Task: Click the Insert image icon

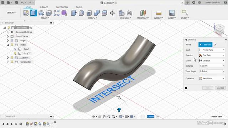Action: pyautogui.click(x=172, y=13)
